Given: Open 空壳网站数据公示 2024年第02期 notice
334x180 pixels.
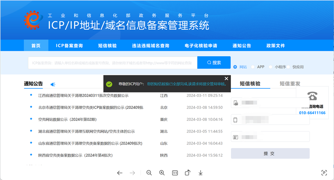Looking at the screenshot, I should coord(68,119).
